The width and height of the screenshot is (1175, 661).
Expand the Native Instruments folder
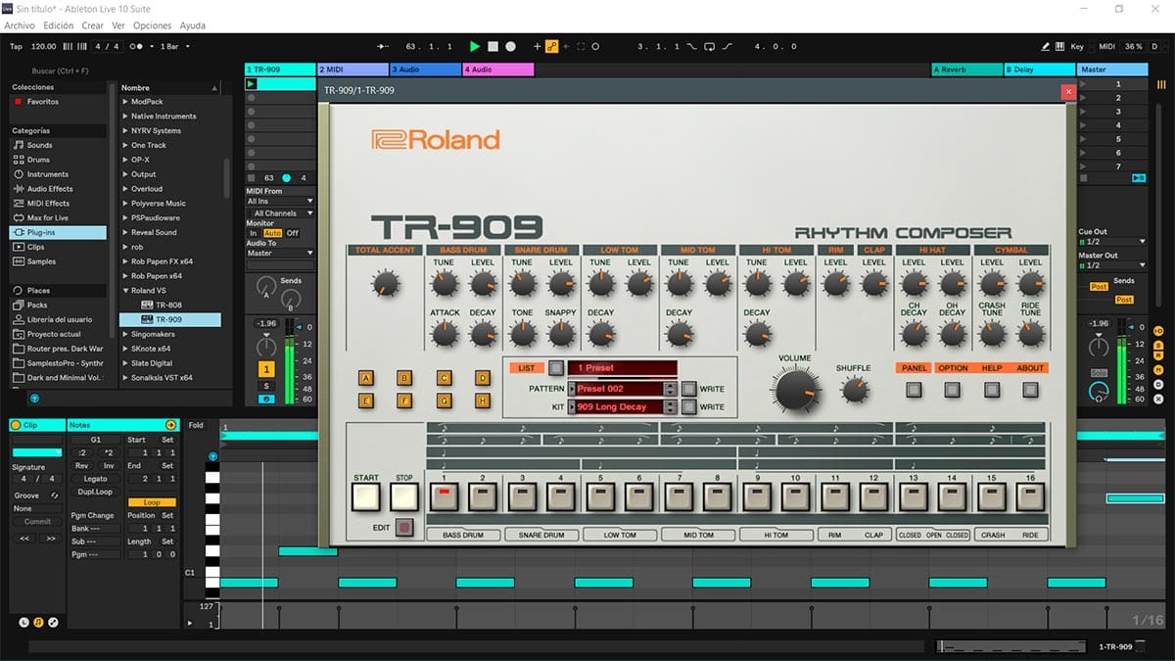tap(125, 117)
